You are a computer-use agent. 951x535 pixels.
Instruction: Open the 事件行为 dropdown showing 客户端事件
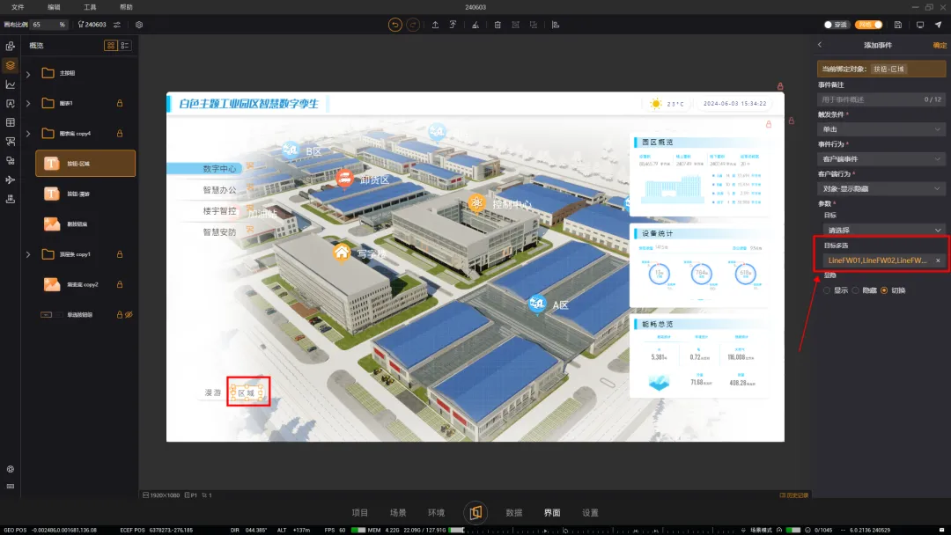tap(881, 158)
